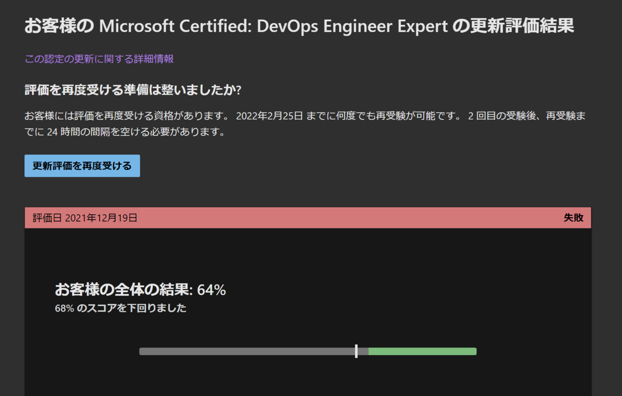
Task: Click the score progress bar
Action: click(308, 351)
